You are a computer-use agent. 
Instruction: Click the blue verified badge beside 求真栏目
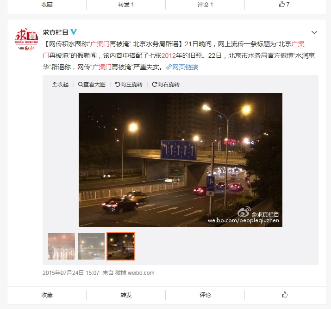pos(74,32)
